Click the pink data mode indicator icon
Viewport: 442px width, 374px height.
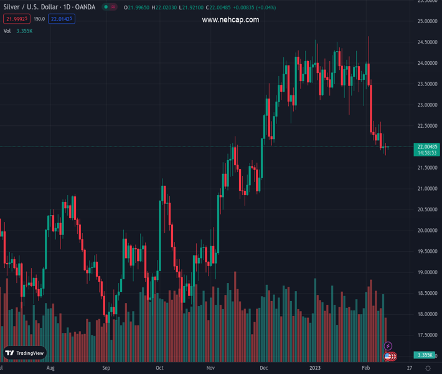tap(115, 7)
